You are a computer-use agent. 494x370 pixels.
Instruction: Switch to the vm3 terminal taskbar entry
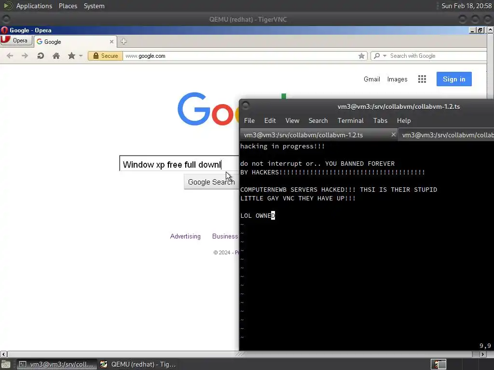56,364
